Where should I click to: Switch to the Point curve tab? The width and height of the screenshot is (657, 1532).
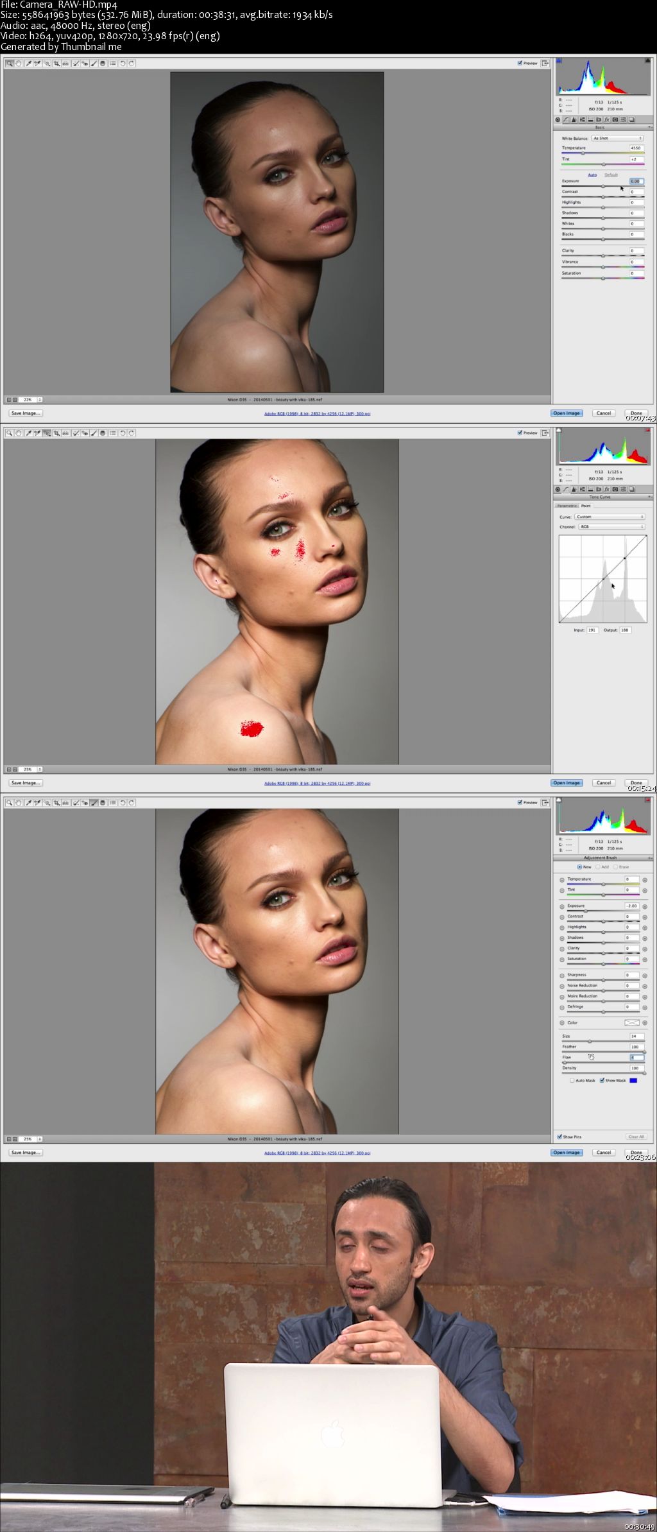586,506
